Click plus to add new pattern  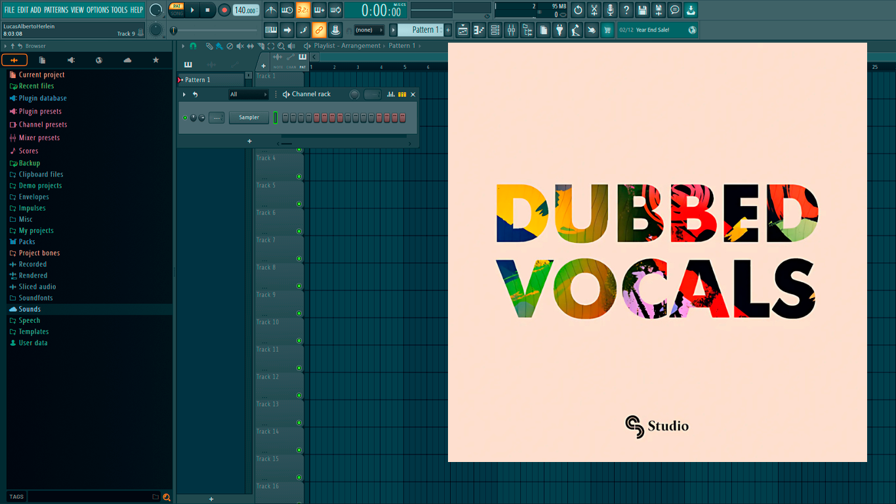coord(448,30)
